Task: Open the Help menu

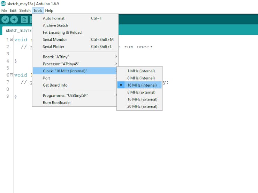Action: coord(49,10)
